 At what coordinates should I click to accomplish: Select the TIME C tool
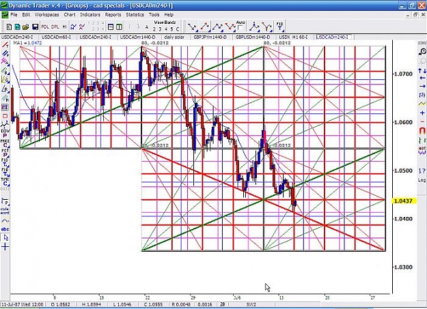coord(5,181)
